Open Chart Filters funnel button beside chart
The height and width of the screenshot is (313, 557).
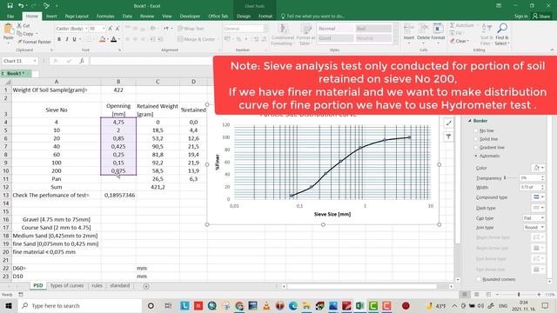click(449, 137)
